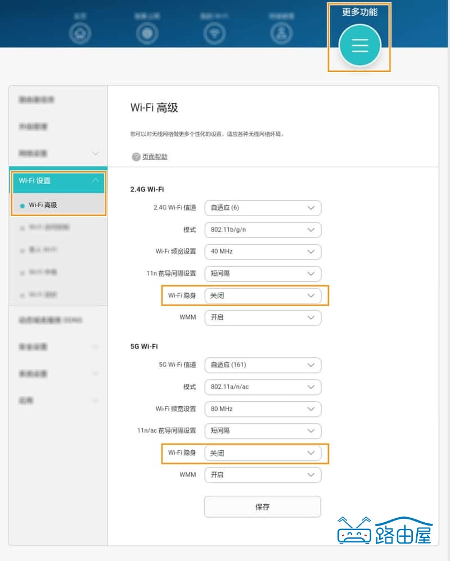450x561 pixels.
Task: Open the 11n/ac 前导码间隔设置 selector showing 短间隔
Action: pyautogui.click(x=263, y=431)
